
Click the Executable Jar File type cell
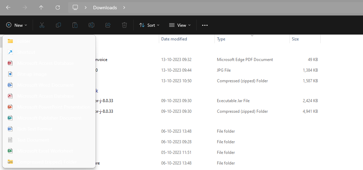tap(233, 101)
